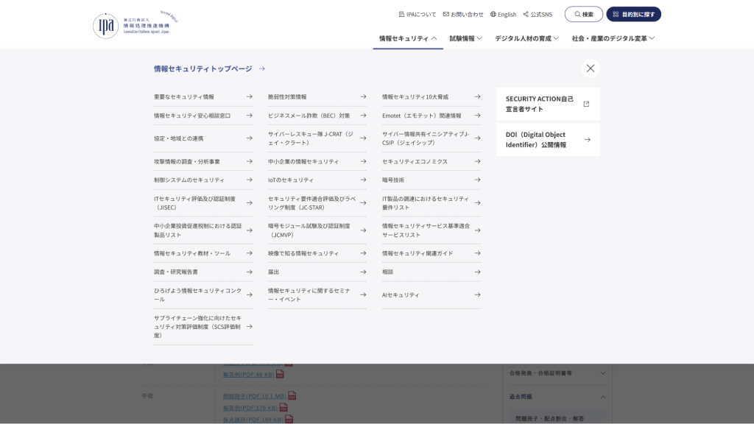Open 中小企業投資促進税制における認証製品リスト

(x=203, y=230)
